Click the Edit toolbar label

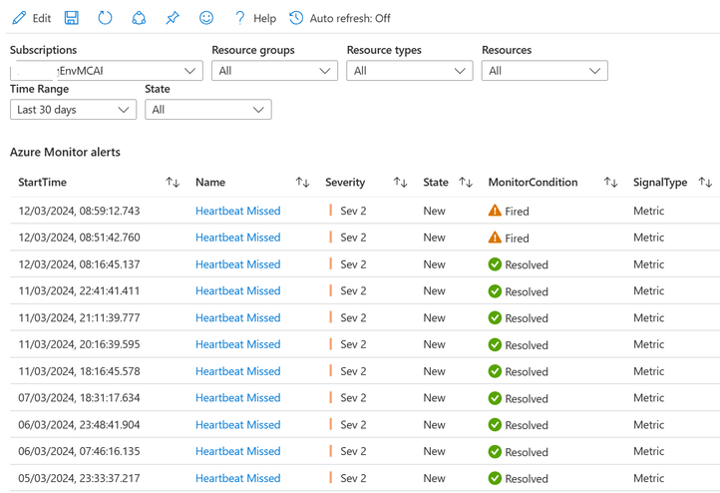(x=41, y=18)
